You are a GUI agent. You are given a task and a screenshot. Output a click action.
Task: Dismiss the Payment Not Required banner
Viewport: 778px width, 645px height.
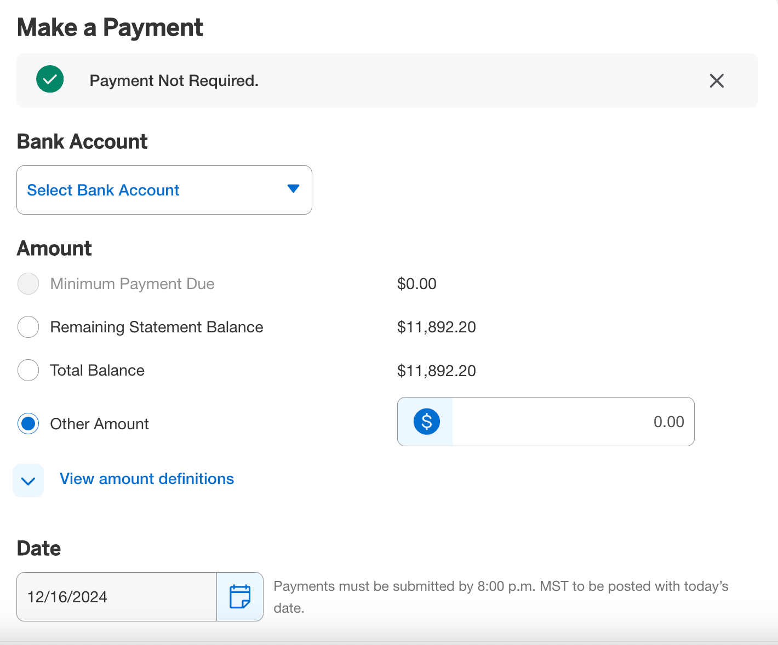click(x=717, y=81)
